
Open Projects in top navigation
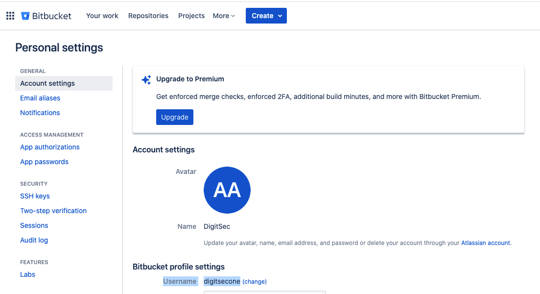pyautogui.click(x=191, y=16)
